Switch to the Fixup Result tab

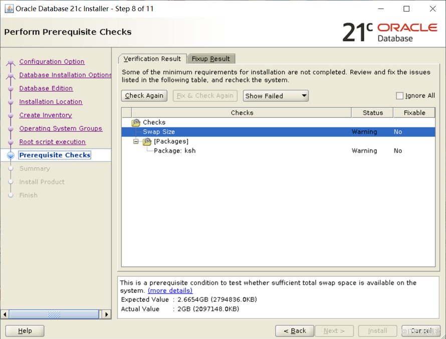tap(211, 59)
